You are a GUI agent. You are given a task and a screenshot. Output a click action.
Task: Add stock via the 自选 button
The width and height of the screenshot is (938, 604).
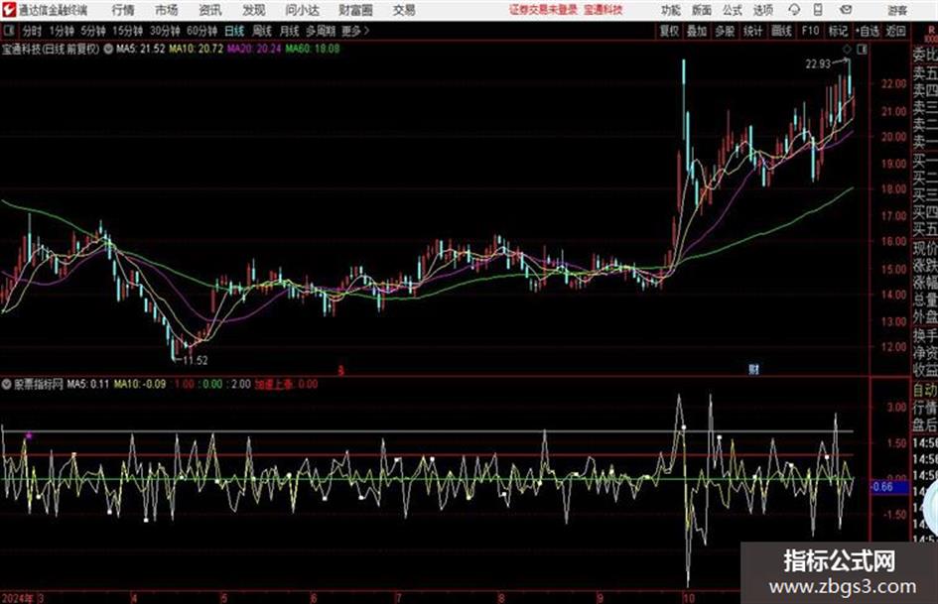[x=868, y=31]
